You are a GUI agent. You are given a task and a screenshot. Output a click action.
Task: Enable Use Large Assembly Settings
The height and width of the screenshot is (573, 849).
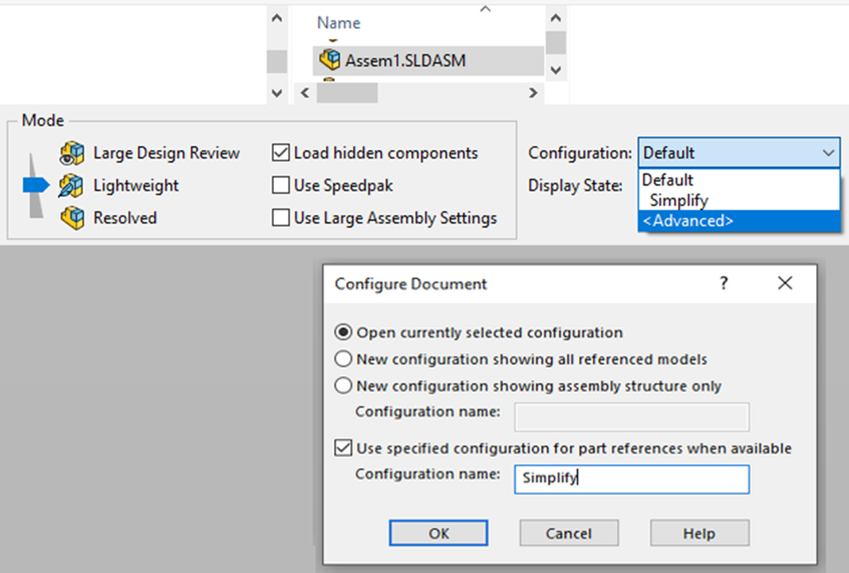(x=280, y=218)
